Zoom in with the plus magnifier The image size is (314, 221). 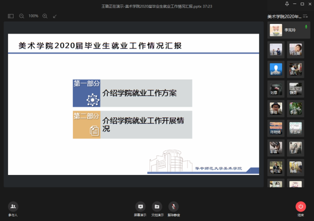click(x=45, y=16)
